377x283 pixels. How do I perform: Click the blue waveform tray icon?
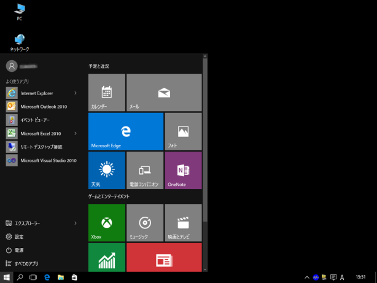pyautogui.click(x=316, y=277)
